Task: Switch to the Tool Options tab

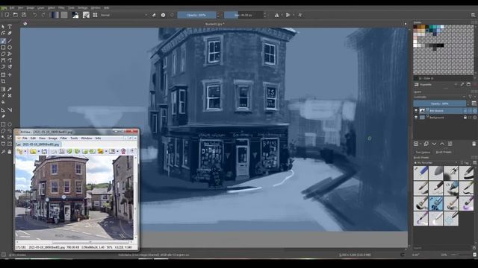Action: 423,152
